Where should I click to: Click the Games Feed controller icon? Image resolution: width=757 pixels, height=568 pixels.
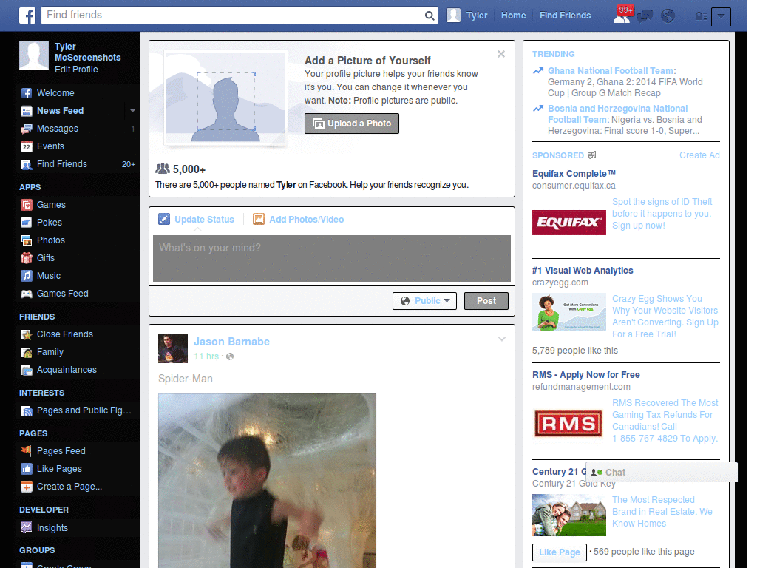click(x=27, y=294)
